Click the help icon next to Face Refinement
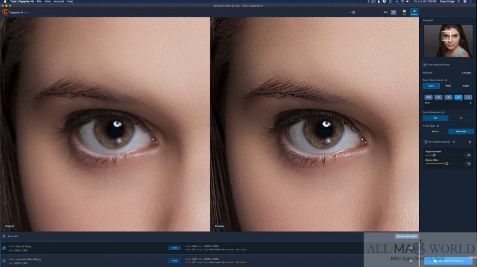 click(x=443, y=112)
